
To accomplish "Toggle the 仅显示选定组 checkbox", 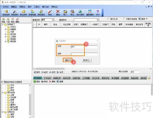I will pyautogui.click(x=124, y=19).
